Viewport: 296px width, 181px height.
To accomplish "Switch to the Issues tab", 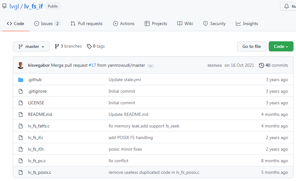I will [47, 23].
